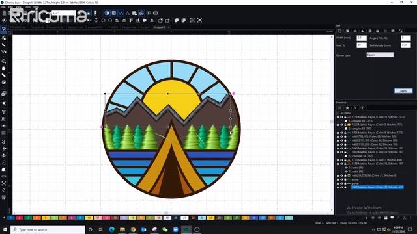Screen dimensions: 417x234
Task: Check the box of 1000 Madeira Rayon Stitches 782 row
Action: tap(338, 152)
